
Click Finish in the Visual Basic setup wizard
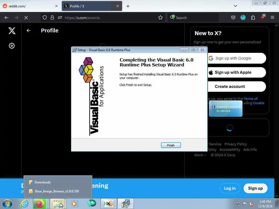[171, 145]
